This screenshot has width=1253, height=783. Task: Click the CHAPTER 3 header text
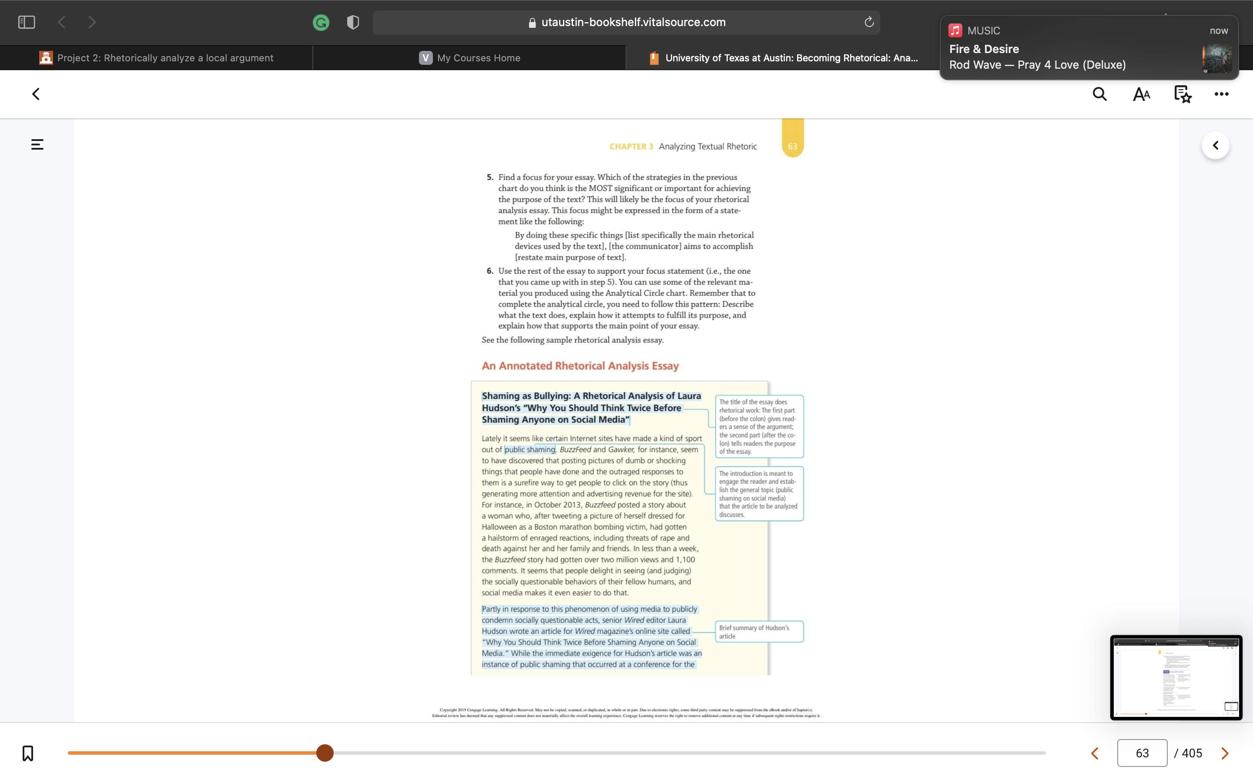(631, 147)
